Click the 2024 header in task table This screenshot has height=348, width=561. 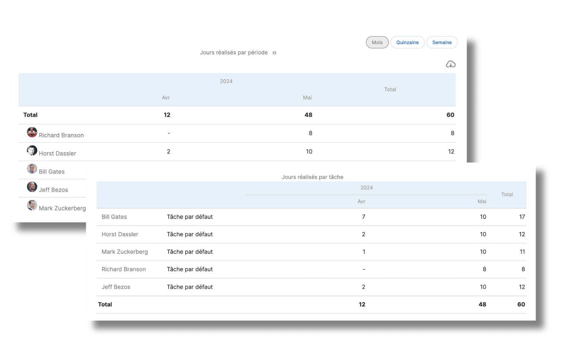[367, 188]
